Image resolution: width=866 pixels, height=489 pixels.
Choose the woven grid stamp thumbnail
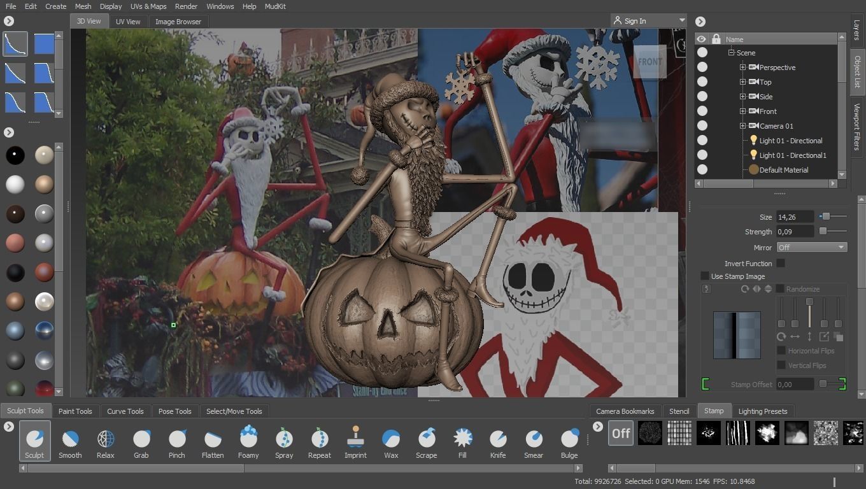pos(679,433)
